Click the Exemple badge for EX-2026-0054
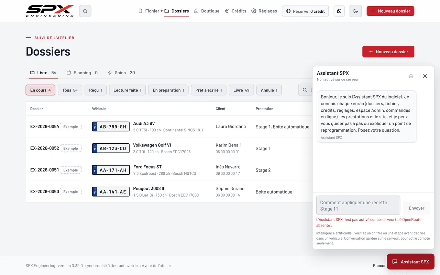The height and width of the screenshot is (275, 440). point(71,126)
